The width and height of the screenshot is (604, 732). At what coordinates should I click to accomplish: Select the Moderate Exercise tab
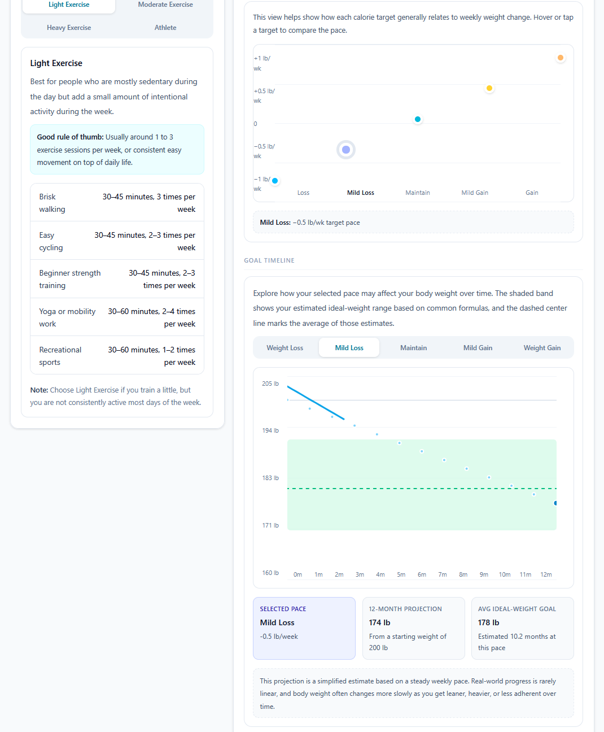[x=165, y=5]
